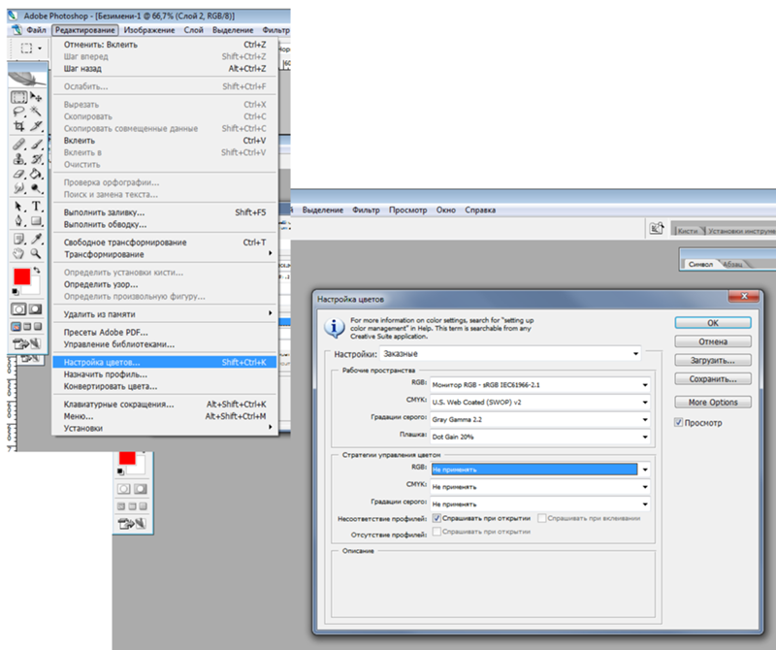This screenshot has height=650, width=776.
Task: Expand the CMYK U.S. Web Coated dropdown
Action: (x=540, y=402)
